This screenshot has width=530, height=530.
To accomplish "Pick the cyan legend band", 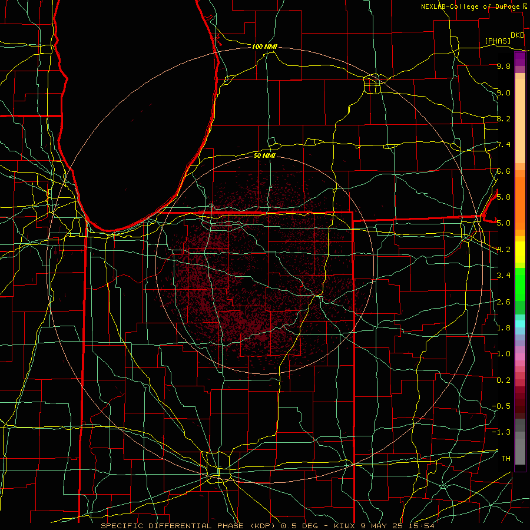I will tap(520, 324).
